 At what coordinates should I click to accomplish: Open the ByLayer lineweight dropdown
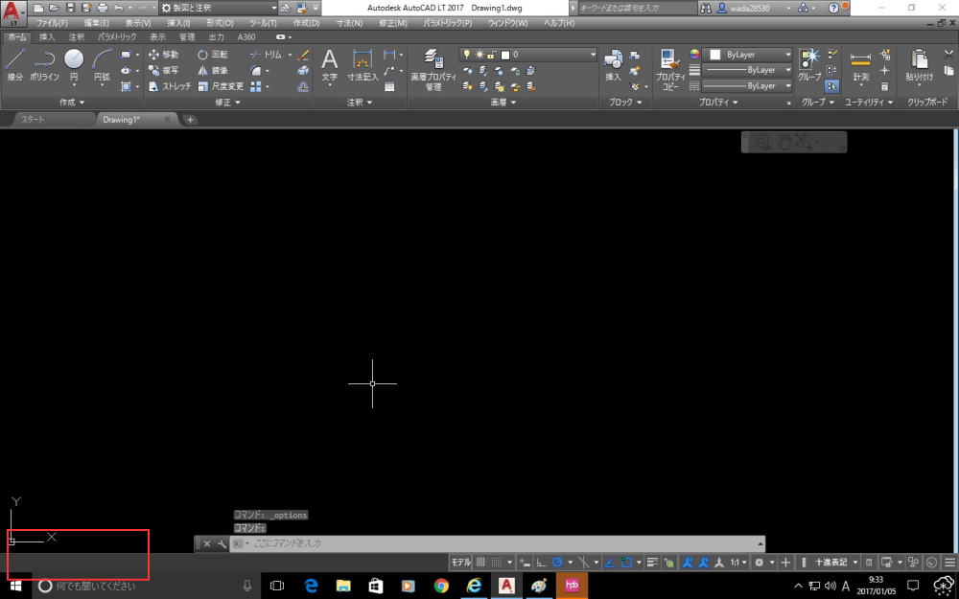coord(747,70)
